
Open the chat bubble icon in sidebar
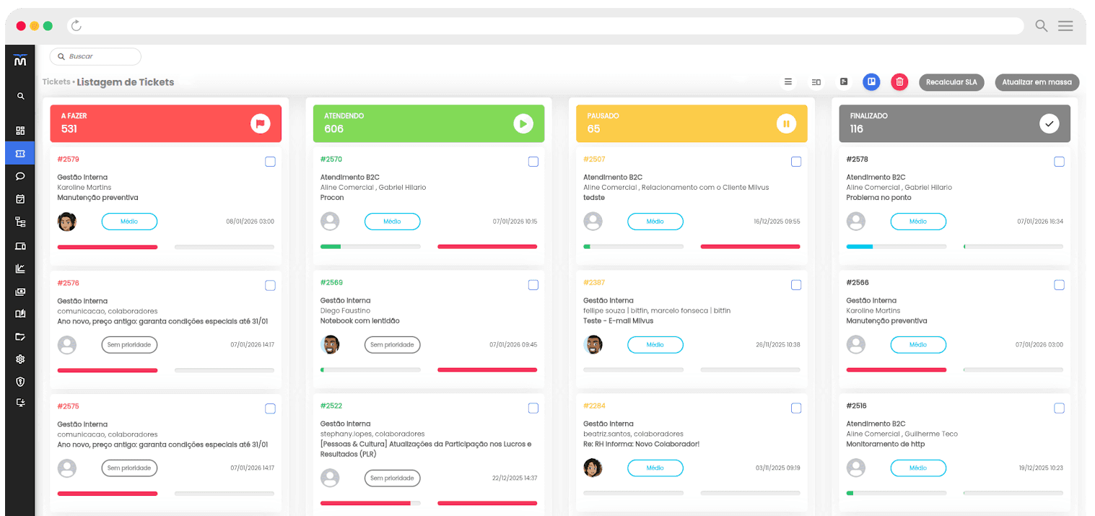click(20, 176)
